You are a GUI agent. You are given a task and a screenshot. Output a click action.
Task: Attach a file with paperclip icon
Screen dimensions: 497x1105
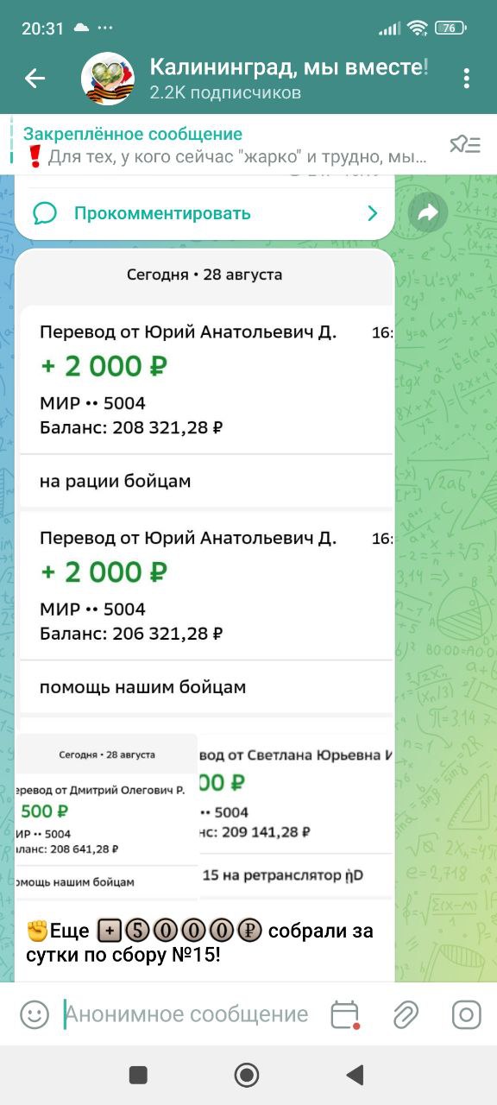pos(406,1014)
